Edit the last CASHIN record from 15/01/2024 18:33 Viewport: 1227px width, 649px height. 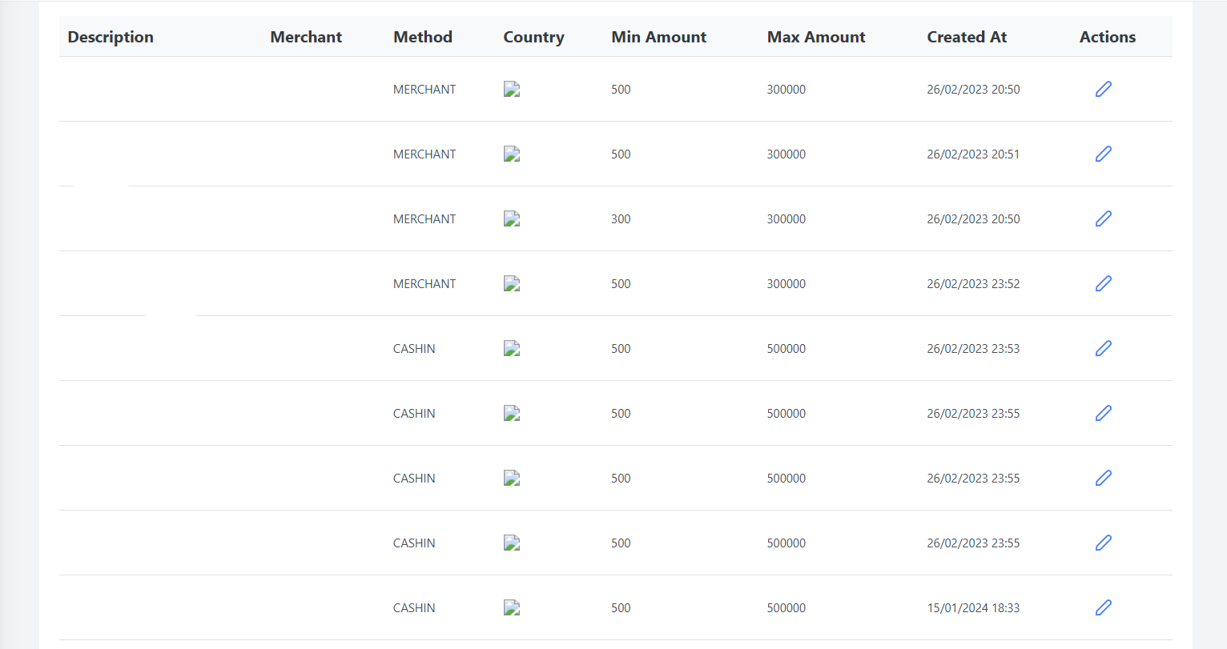pyautogui.click(x=1103, y=607)
